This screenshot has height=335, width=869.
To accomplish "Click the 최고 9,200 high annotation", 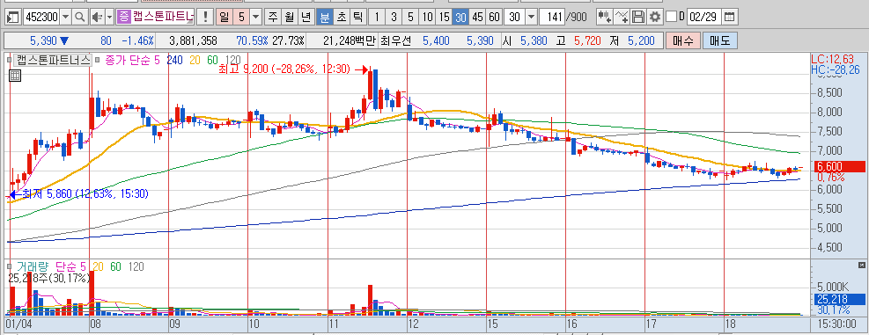I will [x=284, y=69].
